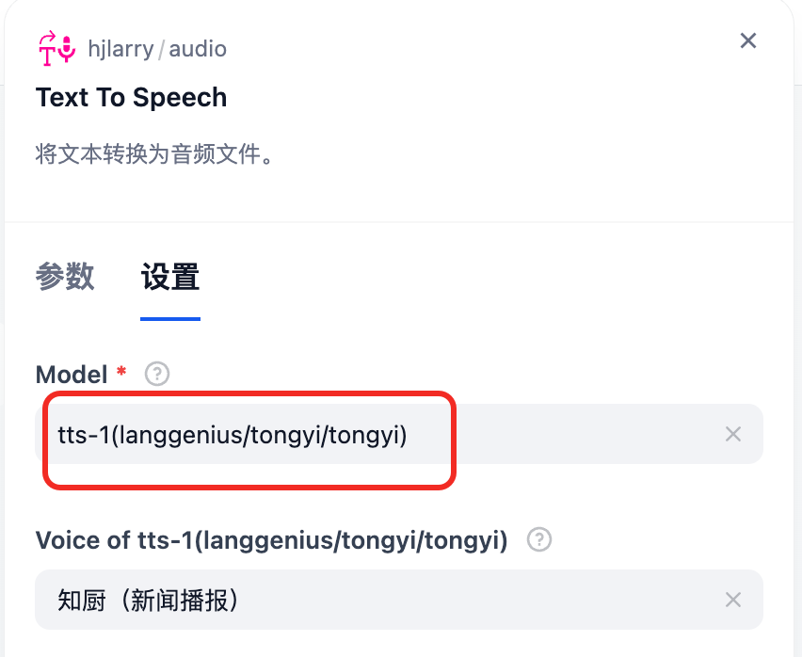Toggle off the current tts-1 model
802x657 pixels.
point(733,434)
